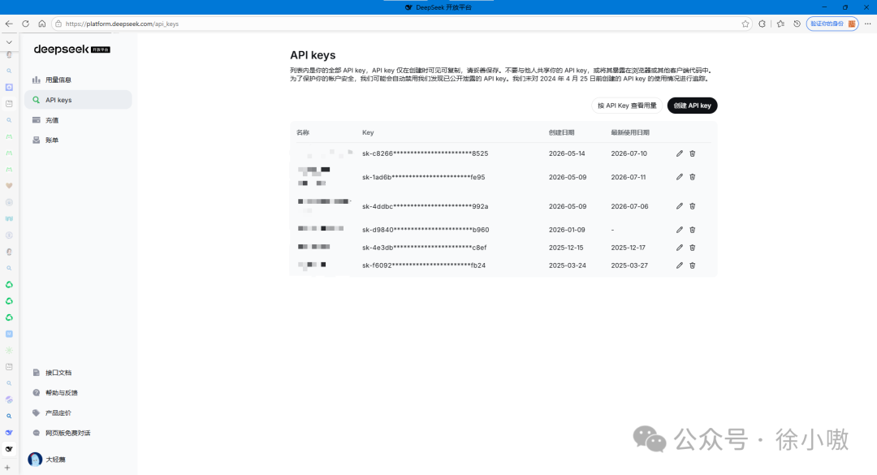877x475 pixels.
Task: Delete the sk-4ddbc API key
Action: coord(693,206)
